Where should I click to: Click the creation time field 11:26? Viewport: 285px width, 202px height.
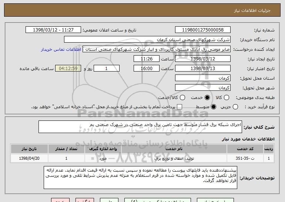pyautogui.click(x=147, y=59)
